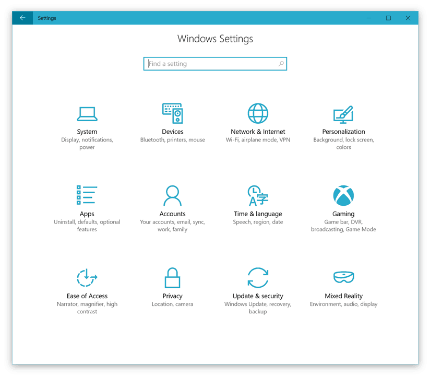Image resolution: width=430 pixels, height=376 pixels.
Task: Click 'Wi-Fi, airplane mode, VPN' description
Action: [258, 140]
